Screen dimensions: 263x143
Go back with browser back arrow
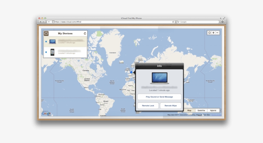coord(40,22)
